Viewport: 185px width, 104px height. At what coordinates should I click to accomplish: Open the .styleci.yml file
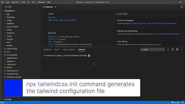click(11, 64)
